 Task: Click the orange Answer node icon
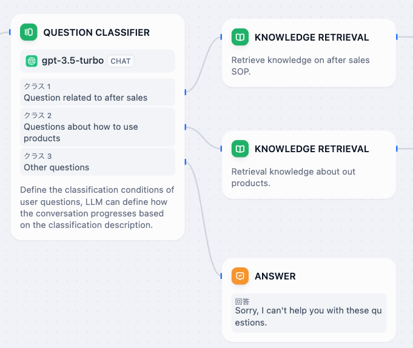point(240,276)
